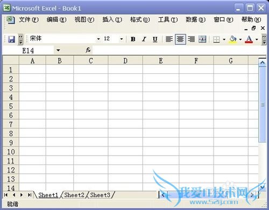Viewport: 269px width, 210px height.
Task: Open Font Color dropdown arrow
Action: pyautogui.click(x=257, y=39)
